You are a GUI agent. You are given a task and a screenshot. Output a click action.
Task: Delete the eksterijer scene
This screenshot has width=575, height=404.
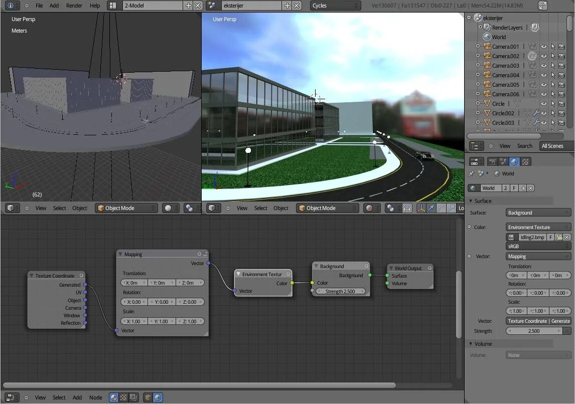297,6
